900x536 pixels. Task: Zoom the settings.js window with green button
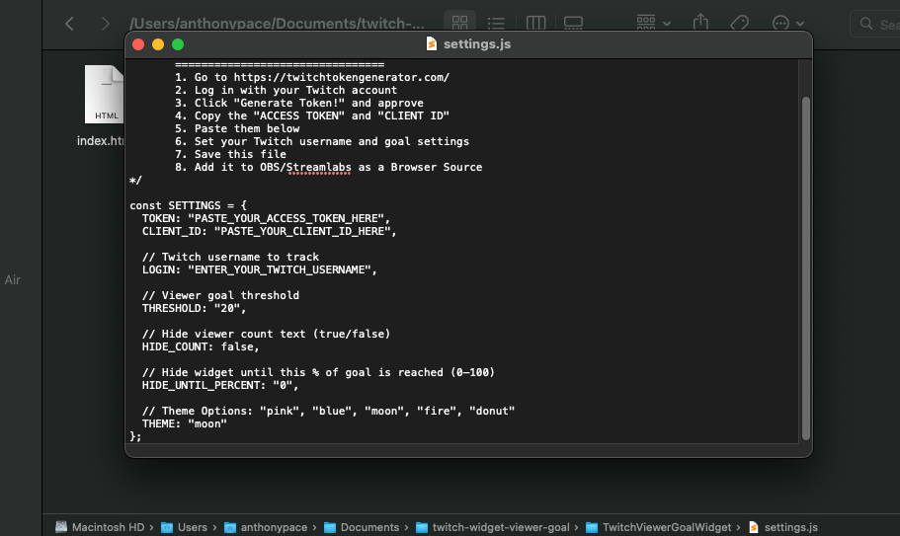pyautogui.click(x=178, y=44)
